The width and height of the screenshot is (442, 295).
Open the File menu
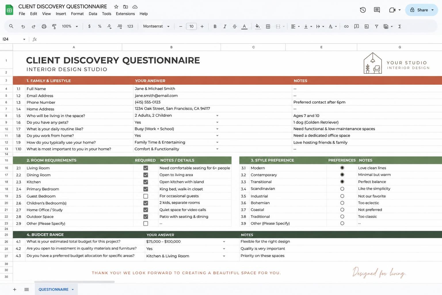click(22, 14)
